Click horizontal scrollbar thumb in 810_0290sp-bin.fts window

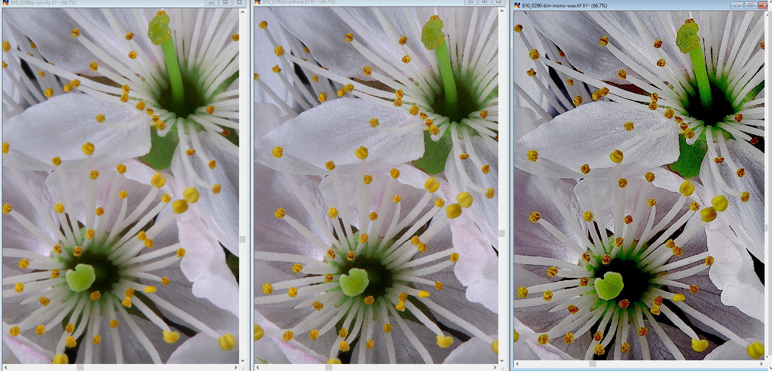81,367
